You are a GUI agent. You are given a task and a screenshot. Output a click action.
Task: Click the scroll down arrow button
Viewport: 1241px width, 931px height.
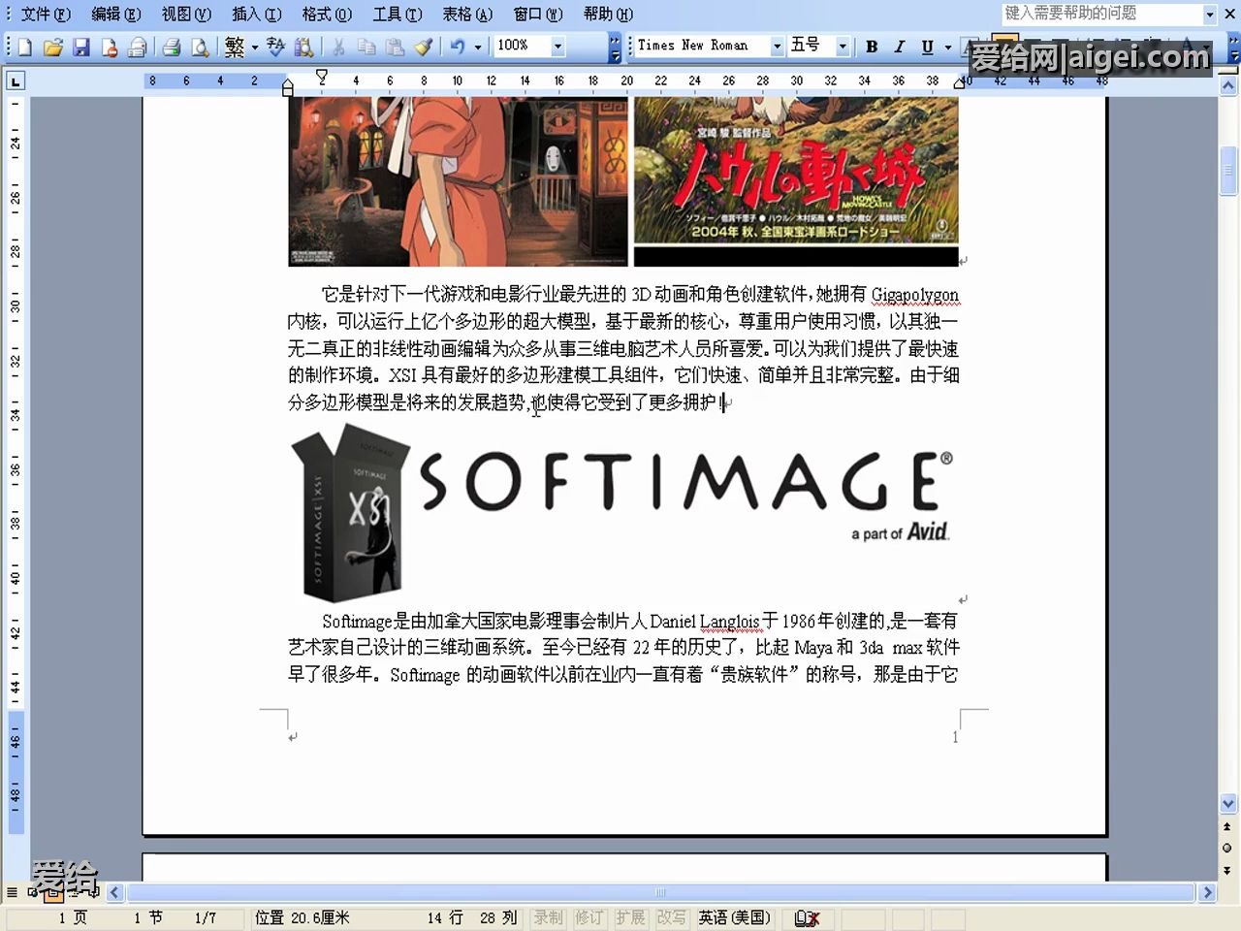pyautogui.click(x=1227, y=803)
